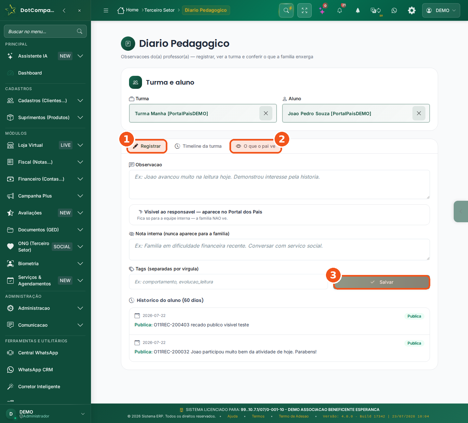The height and width of the screenshot is (423, 468).
Task: Click the Home house icon in the breadcrumb
Action: click(x=121, y=10)
